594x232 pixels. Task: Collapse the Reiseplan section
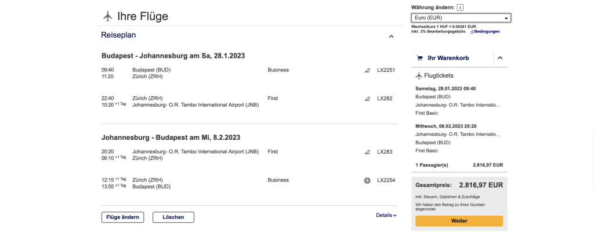tap(391, 36)
